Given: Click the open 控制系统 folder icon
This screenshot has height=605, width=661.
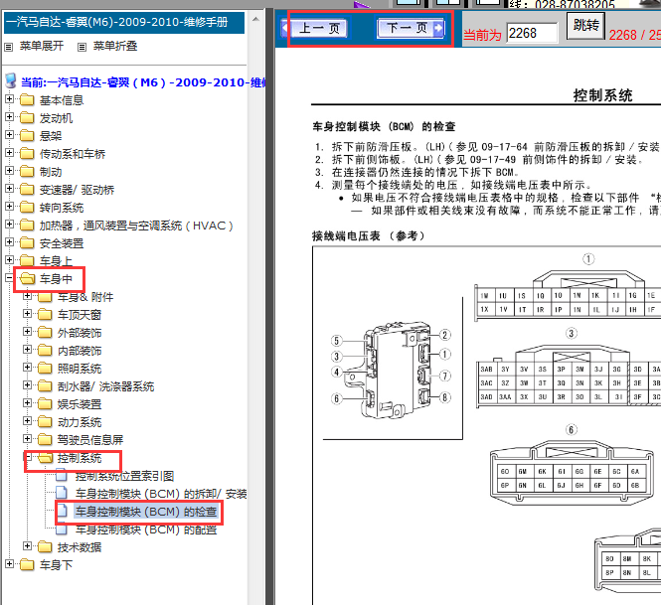Looking at the screenshot, I should (45, 458).
